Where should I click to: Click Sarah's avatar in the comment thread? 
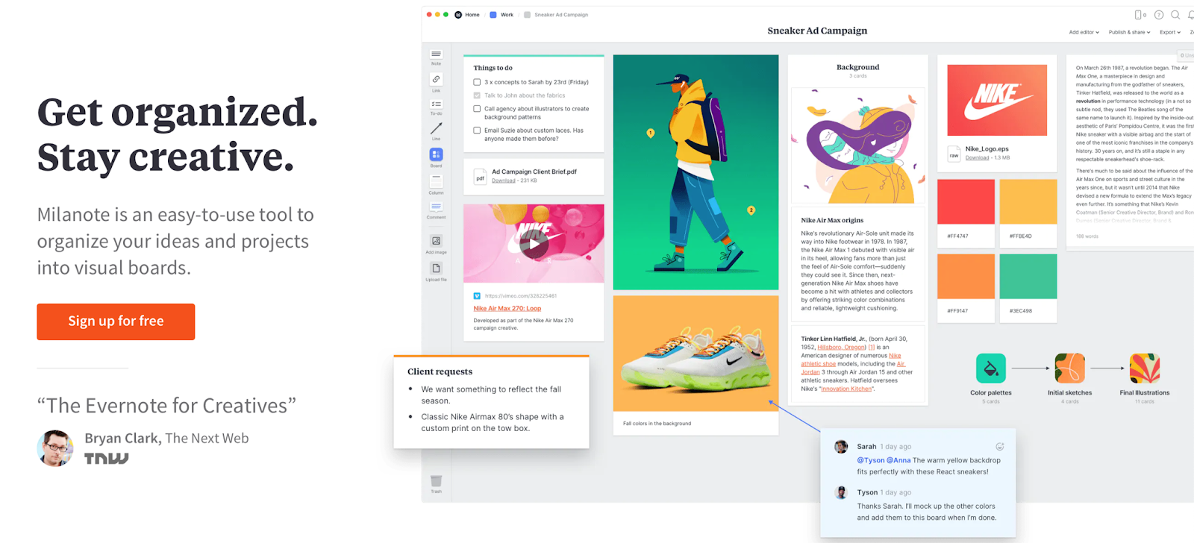click(841, 447)
